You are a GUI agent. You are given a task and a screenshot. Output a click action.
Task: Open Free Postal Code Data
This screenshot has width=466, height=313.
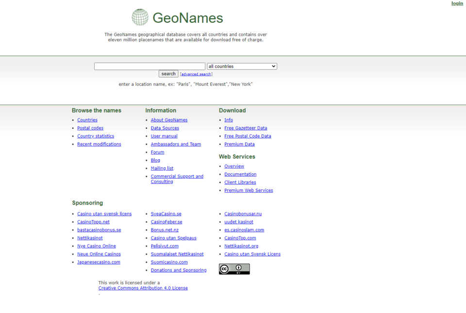pos(248,136)
